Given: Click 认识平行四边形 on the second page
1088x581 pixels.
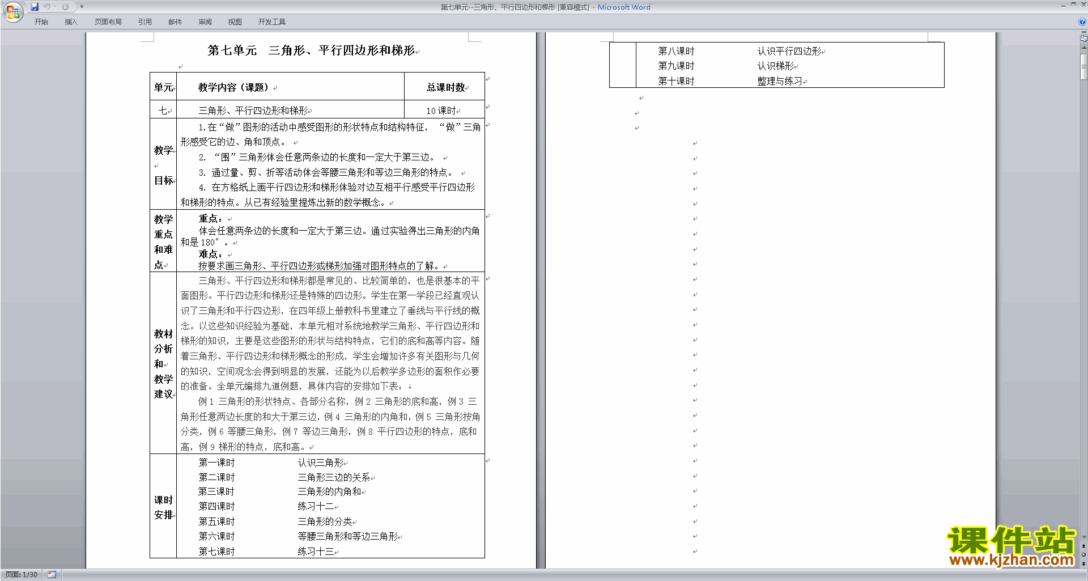Looking at the screenshot, I should point(789,51).
